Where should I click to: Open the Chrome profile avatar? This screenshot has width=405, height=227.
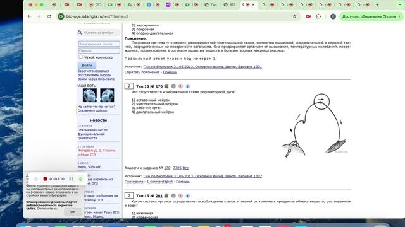pos(333,16)
